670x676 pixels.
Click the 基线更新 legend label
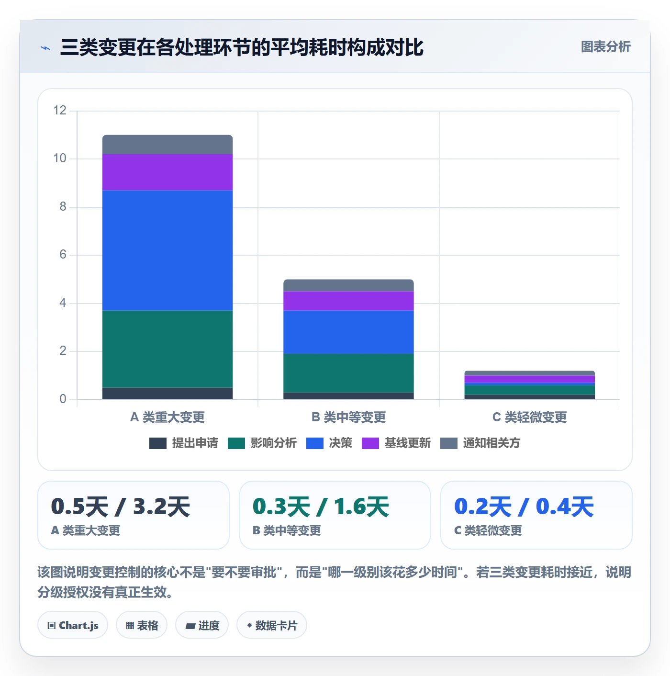pos(408,443)
